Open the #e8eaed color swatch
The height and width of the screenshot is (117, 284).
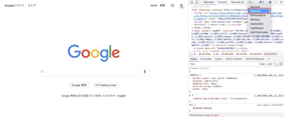coord(226,78)
